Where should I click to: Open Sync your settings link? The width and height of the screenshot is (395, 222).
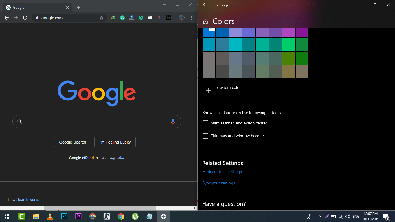pos(219,183)
